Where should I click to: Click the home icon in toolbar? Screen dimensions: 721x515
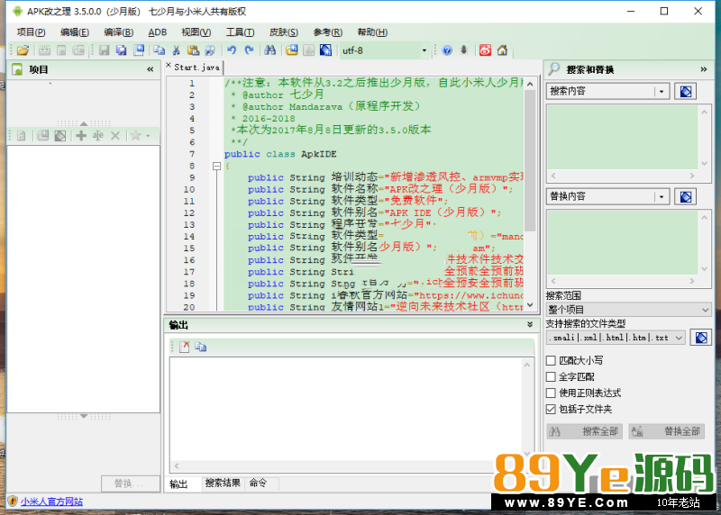[x=502, y=50]
